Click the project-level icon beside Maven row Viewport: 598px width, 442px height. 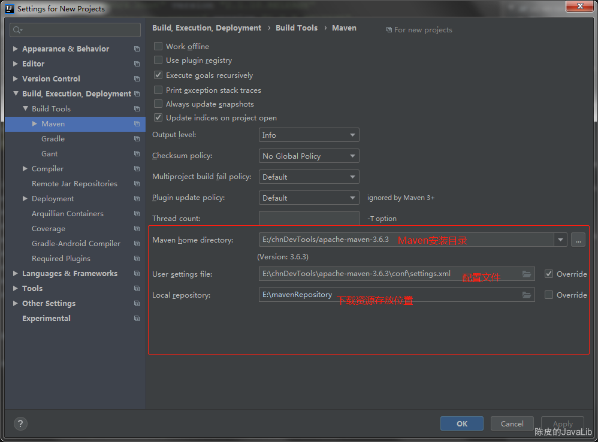(137, 124)
